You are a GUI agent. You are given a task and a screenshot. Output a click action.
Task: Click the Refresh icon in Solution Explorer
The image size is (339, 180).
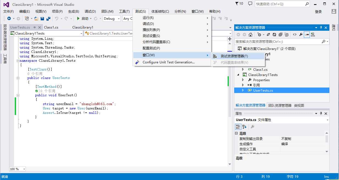tap(274, 35)
